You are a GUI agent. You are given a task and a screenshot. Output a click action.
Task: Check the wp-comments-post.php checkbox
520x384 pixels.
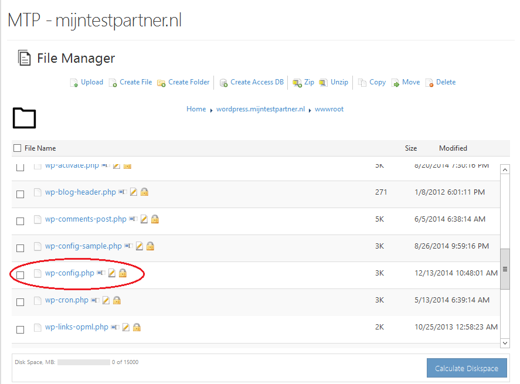[x=21, y=221]
